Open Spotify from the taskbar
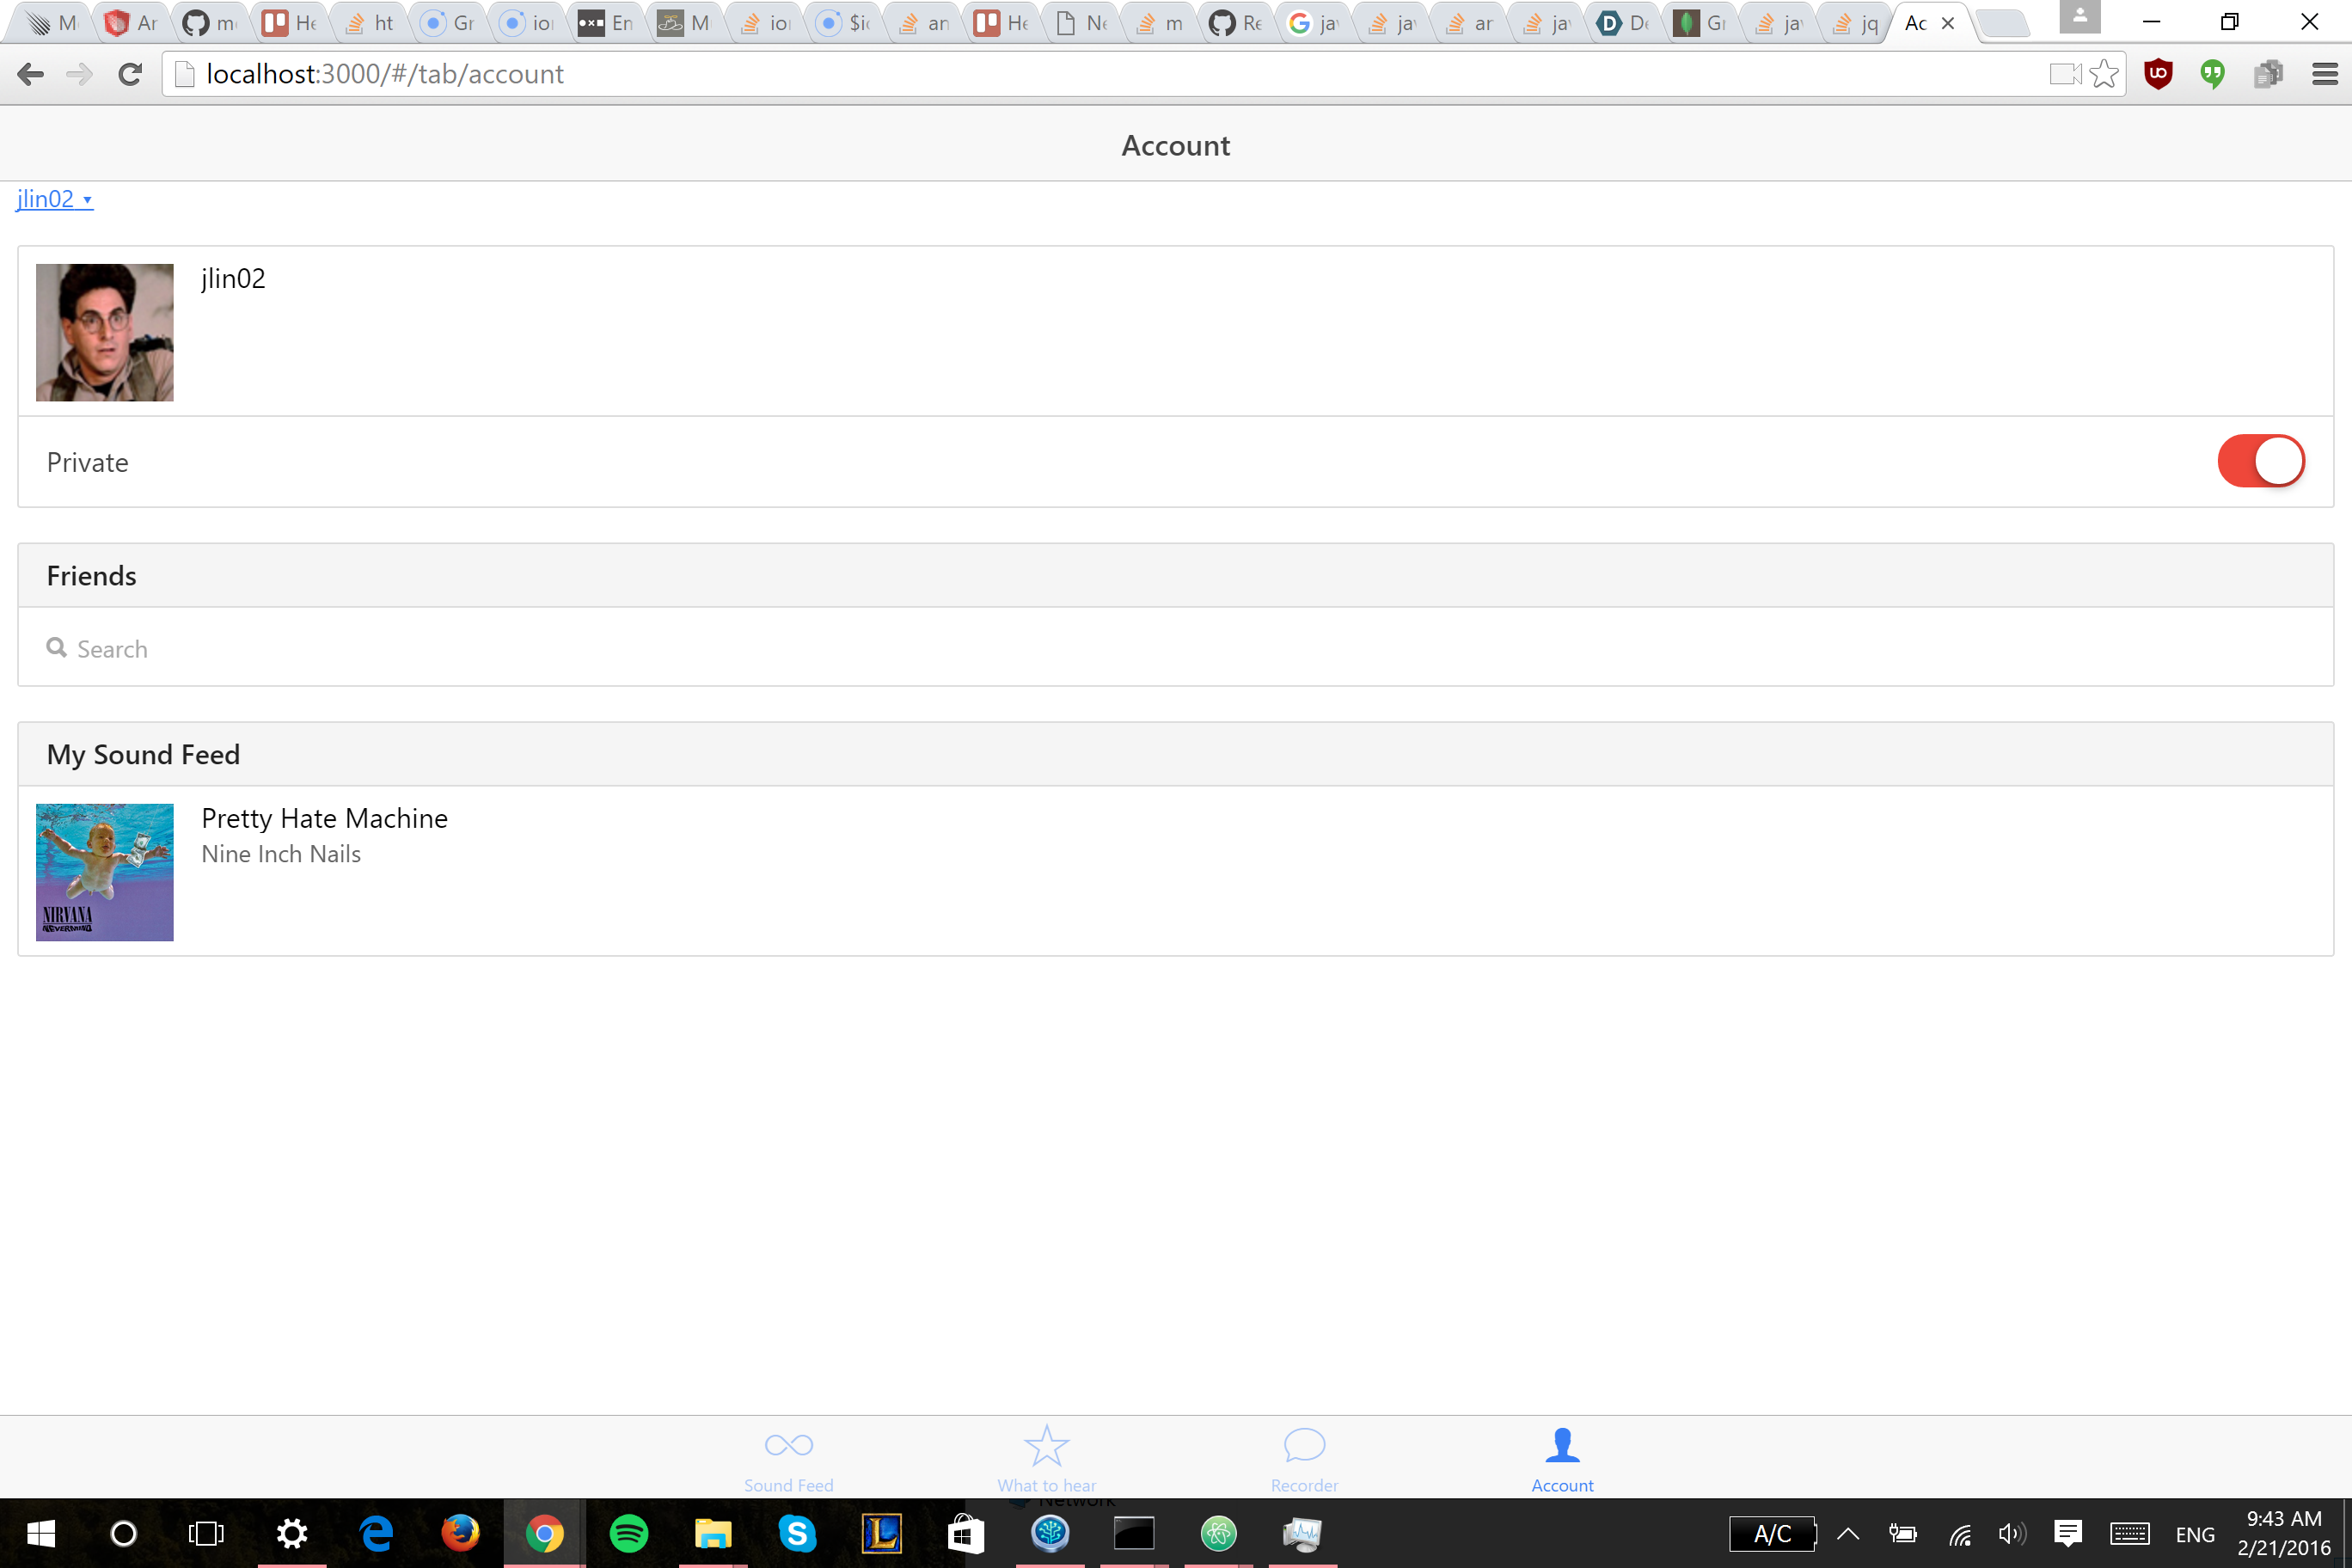Screen dimensions: 2352x1568 coord(629,1533)
